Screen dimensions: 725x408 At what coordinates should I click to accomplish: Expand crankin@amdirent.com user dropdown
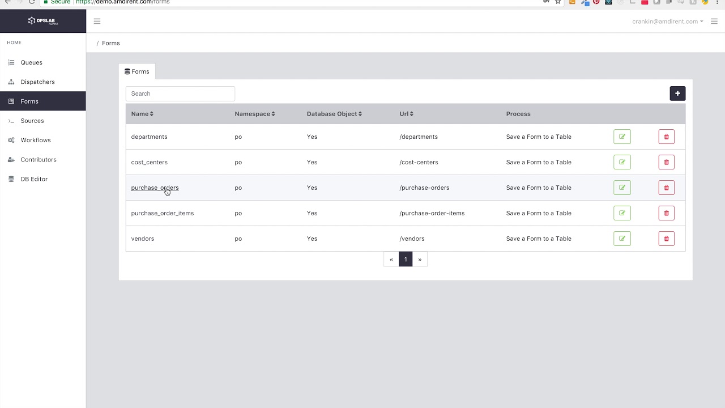tap(668, 22)
